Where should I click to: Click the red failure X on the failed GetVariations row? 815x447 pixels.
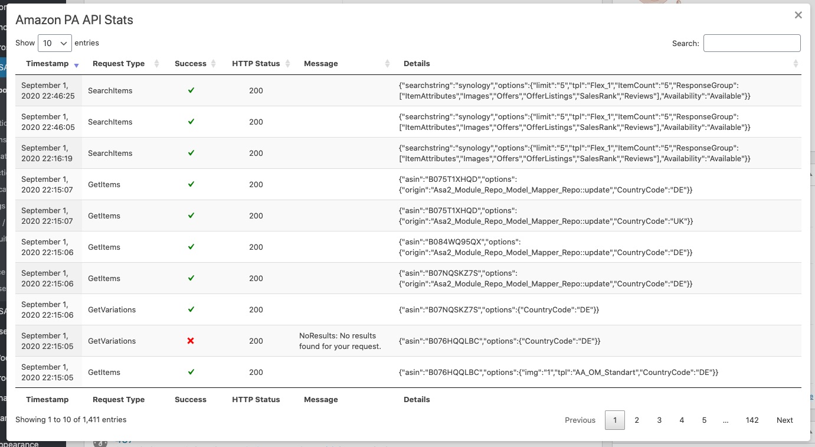point(191,341)
